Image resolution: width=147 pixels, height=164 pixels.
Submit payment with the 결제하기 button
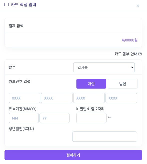pyautogui.click(x=73, y=155)
